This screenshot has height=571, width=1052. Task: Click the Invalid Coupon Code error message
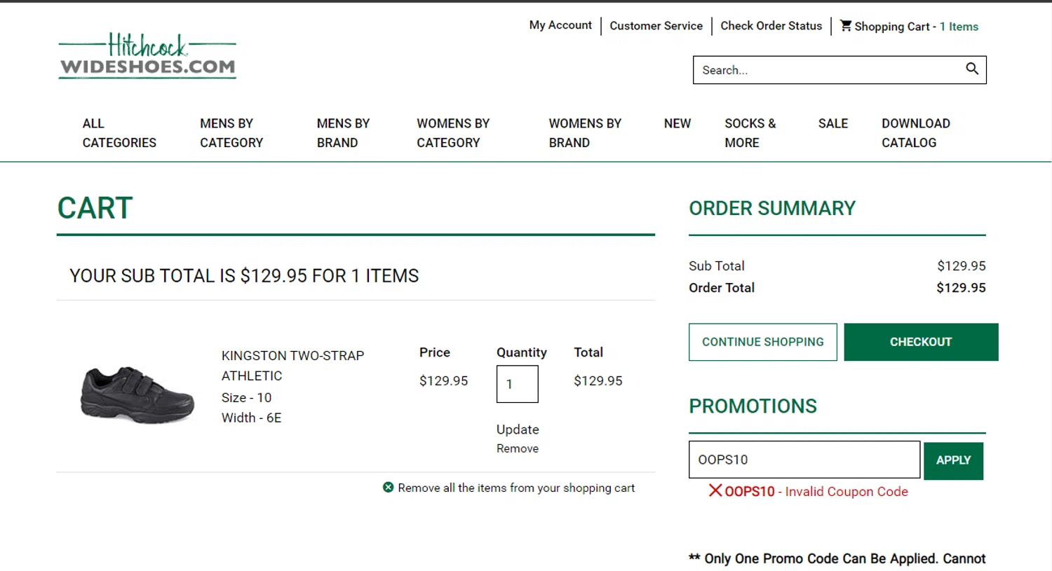(x=816, y=492)
